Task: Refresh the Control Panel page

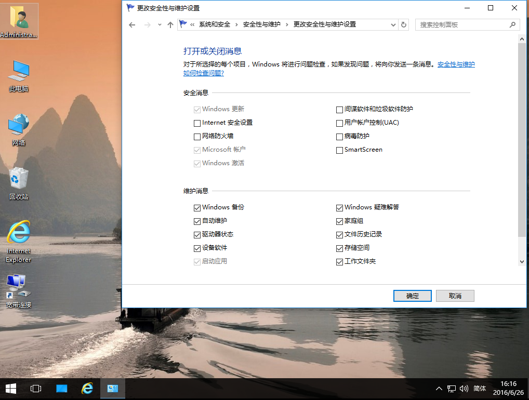Action: (x=403, y=24)
